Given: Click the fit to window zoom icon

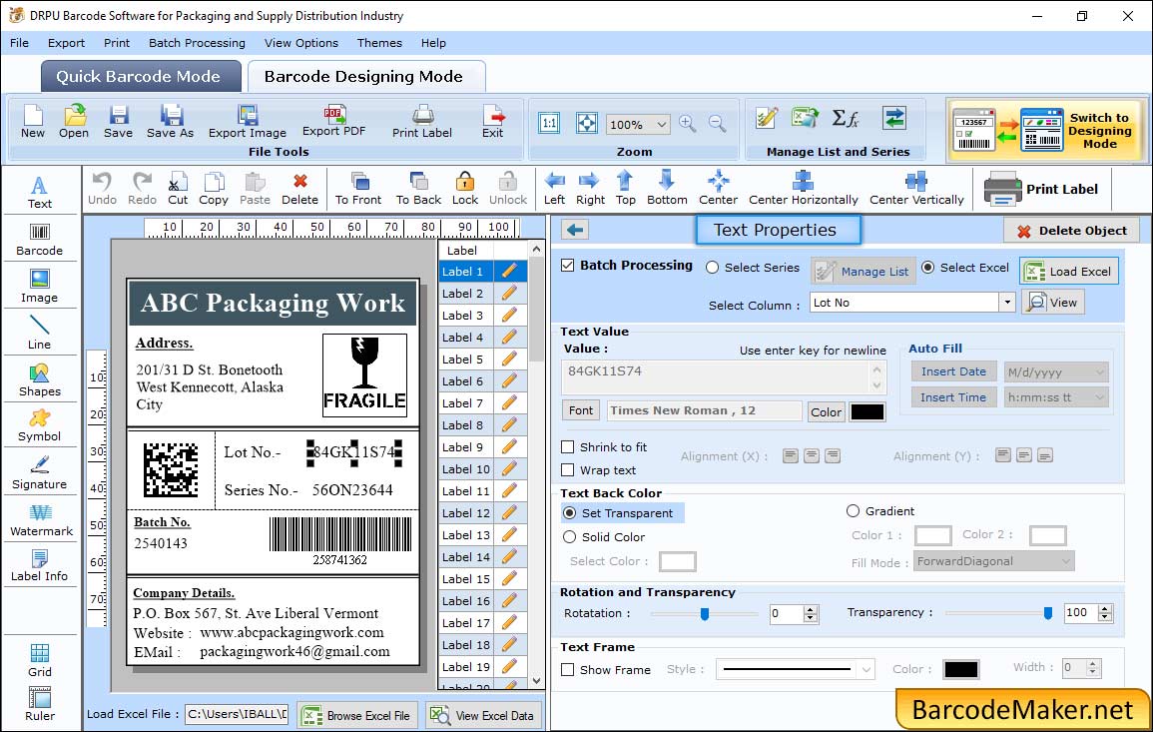Looking at the screenshot, I should (x=587, y=123).
